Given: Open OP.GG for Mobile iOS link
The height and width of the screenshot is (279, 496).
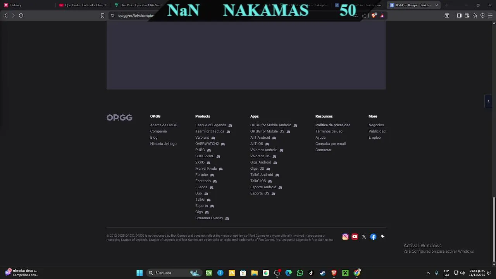Looking at the screenshot, I should [267, 131].
